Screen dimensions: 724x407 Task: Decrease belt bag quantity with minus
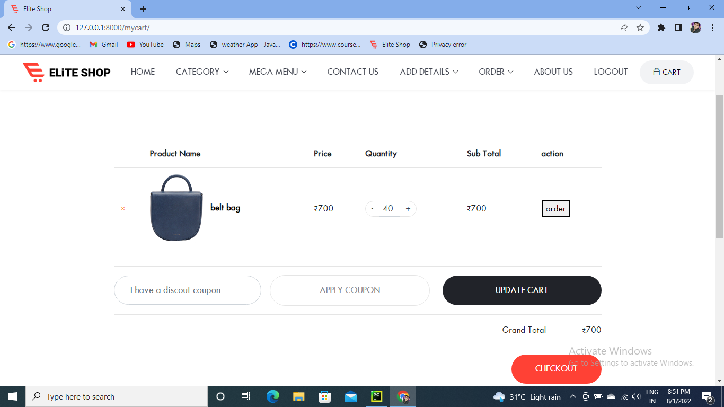pos(372,209)
